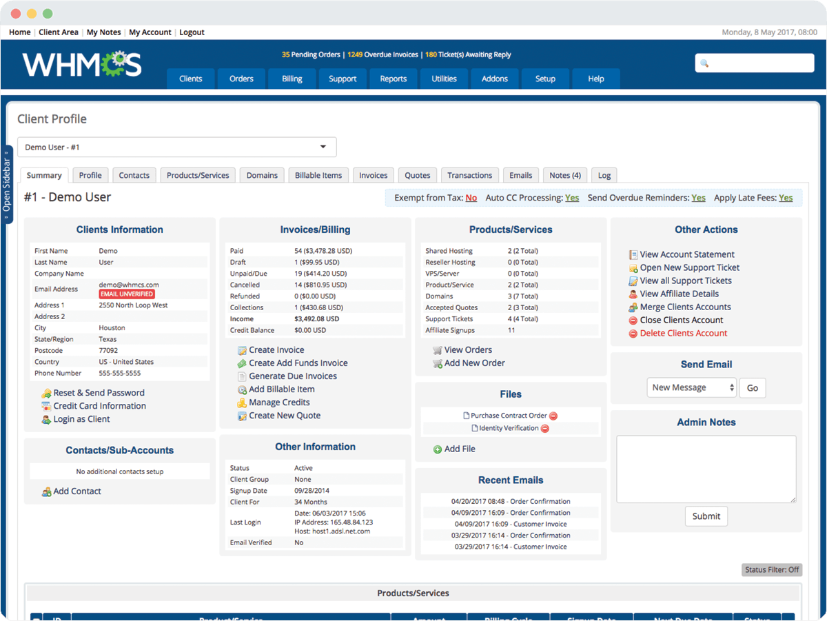Image resolution: width=827 pixels, height=621 pixels.
Task: Switch to the Invoices tab
Action: (374, 176)
